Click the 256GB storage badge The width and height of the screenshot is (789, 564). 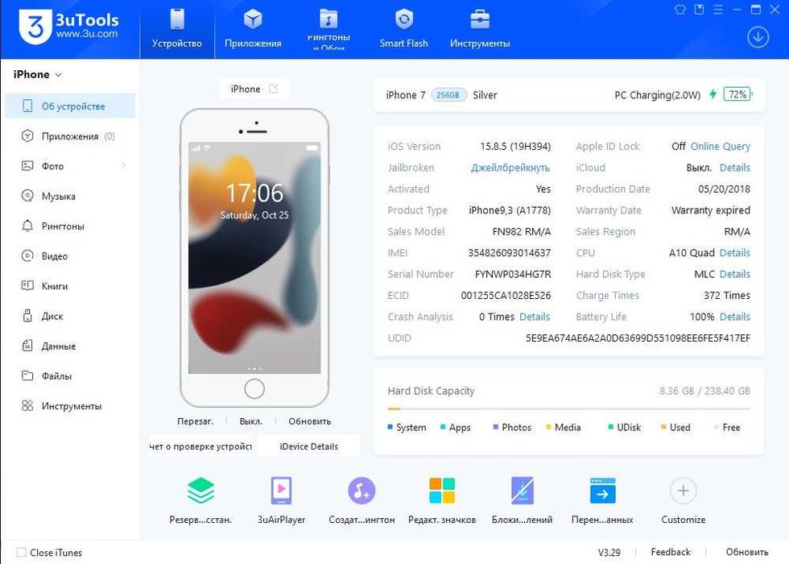(448, 95)
